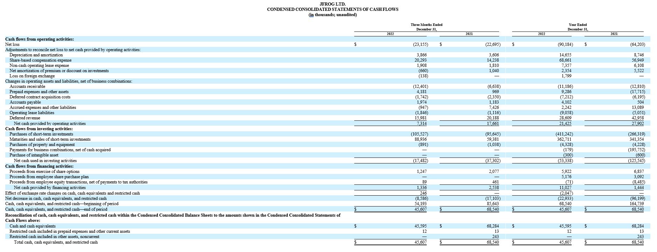
Task: Click share-based compensation value 20,293
Action: coord(420,60)
